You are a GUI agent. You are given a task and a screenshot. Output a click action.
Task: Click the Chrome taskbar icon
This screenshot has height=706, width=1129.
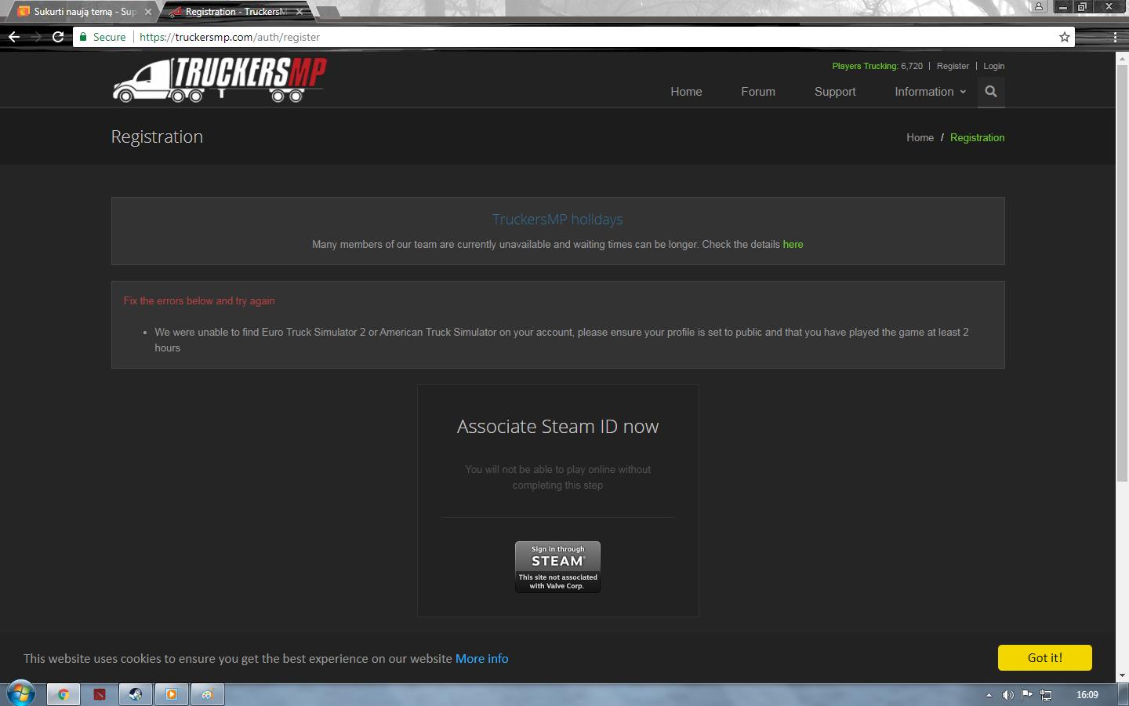tap(64, 694)
